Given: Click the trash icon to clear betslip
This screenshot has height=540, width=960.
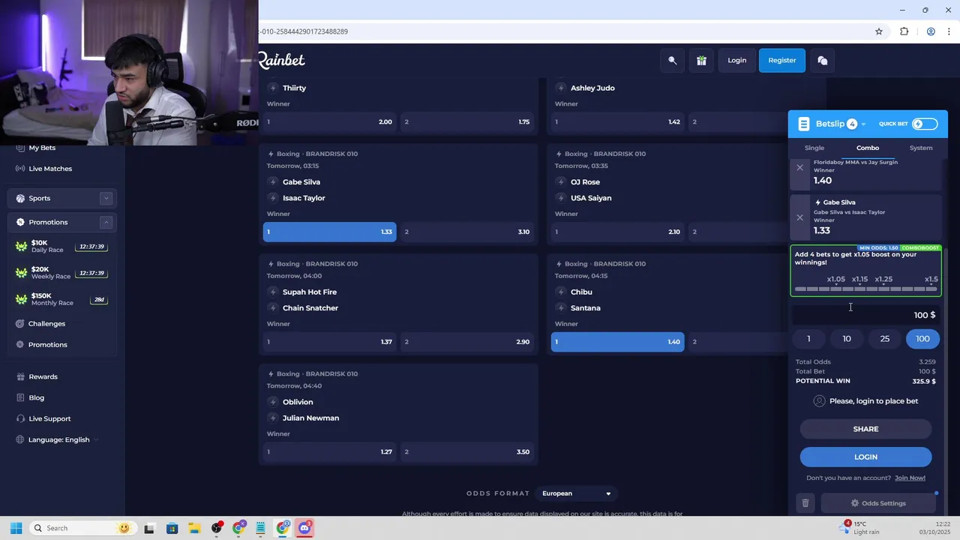Looking at the screenshot, I should click(x=805, y=503).
